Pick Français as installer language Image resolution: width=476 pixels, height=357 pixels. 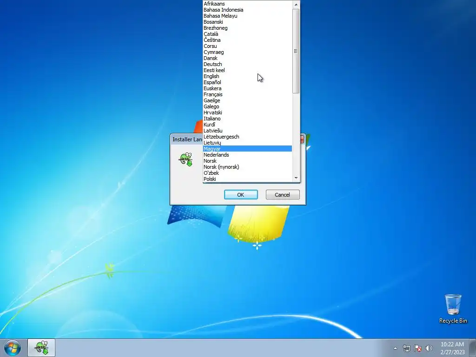pyautogui.click(x=247, y=94)
